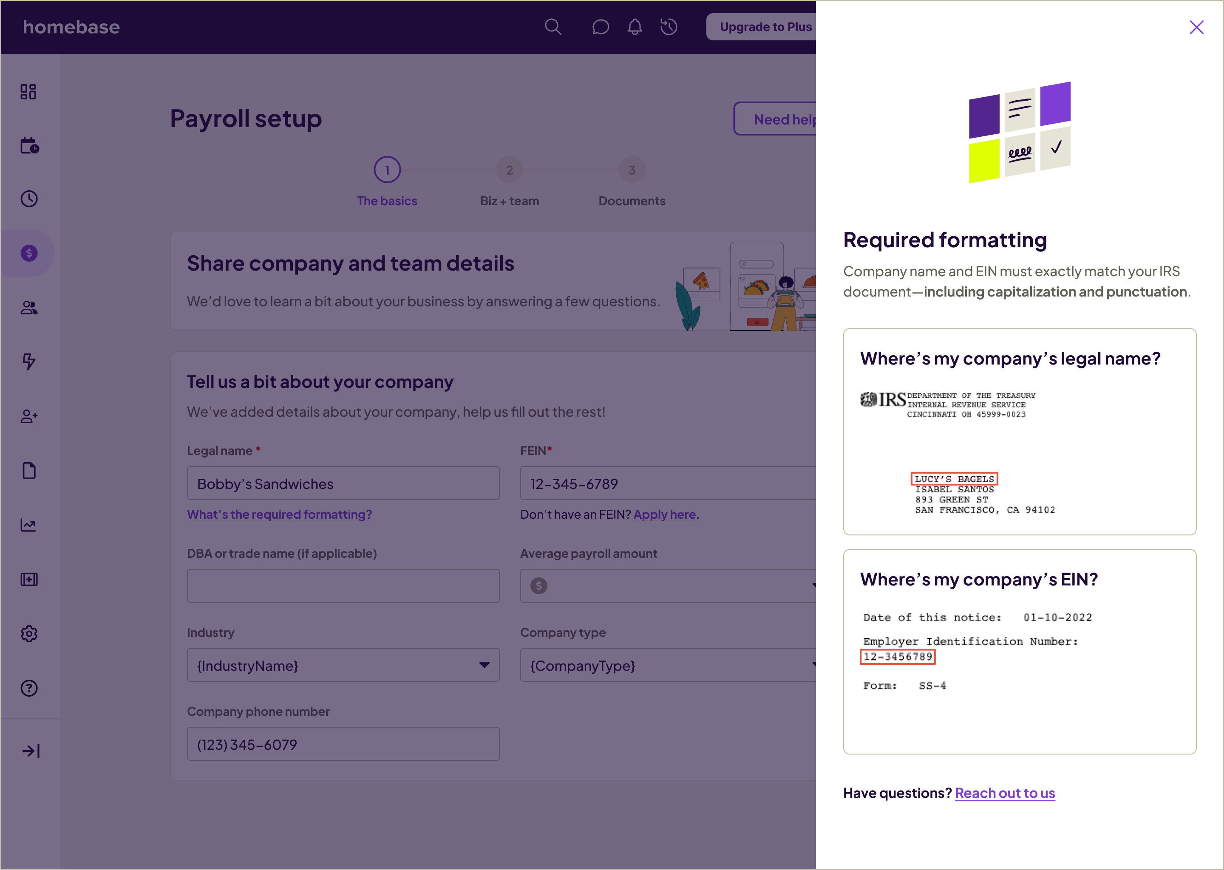Open the settings gear icon in sidebar
This screenshot has height=870, width=1224.
29,634
